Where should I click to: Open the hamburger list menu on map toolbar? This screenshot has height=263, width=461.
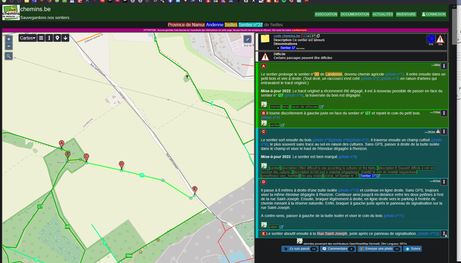[x=41, y=38]
